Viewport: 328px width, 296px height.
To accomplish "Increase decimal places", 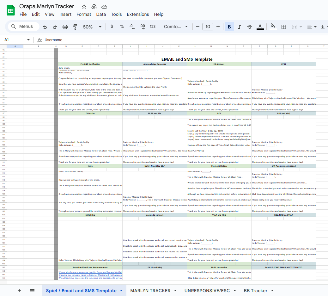I will pos(142,27).
